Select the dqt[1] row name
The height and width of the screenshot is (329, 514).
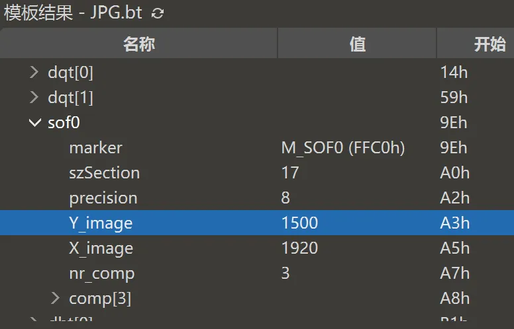(x=70, y=98)
